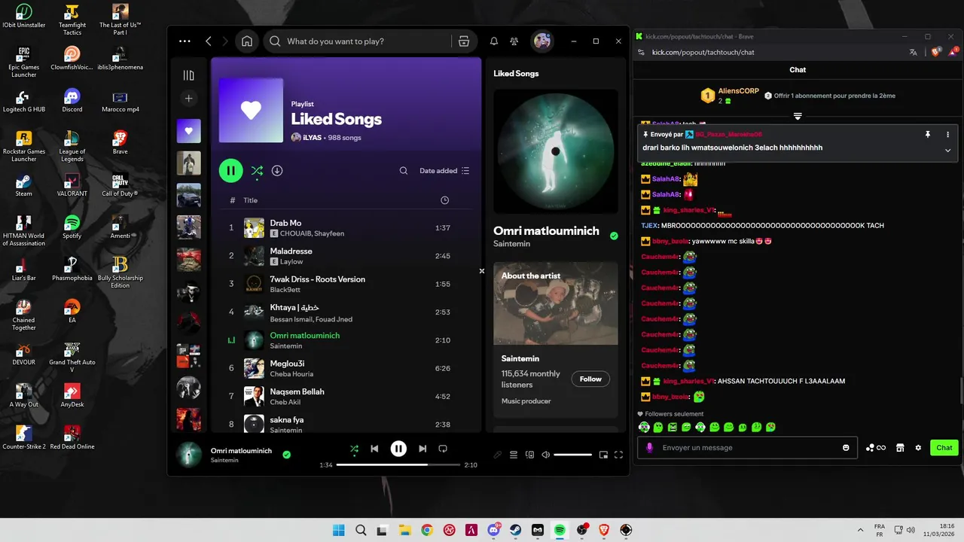The image size is (964, 542).
Task: Toggle the lyrics microphone icon
Action: tap(497, 455)
